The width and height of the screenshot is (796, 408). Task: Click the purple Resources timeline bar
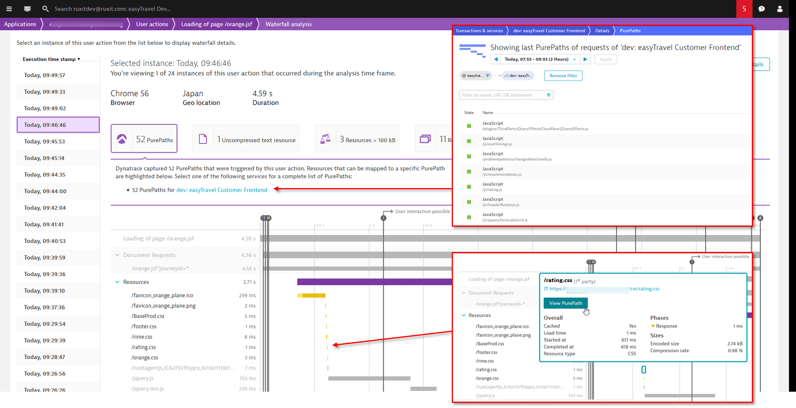click(374, 282)
